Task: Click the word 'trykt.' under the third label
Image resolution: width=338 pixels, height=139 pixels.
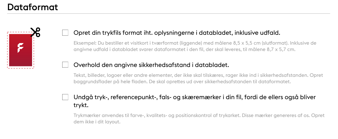Action: pyautogui.click(x=81, y=106)
